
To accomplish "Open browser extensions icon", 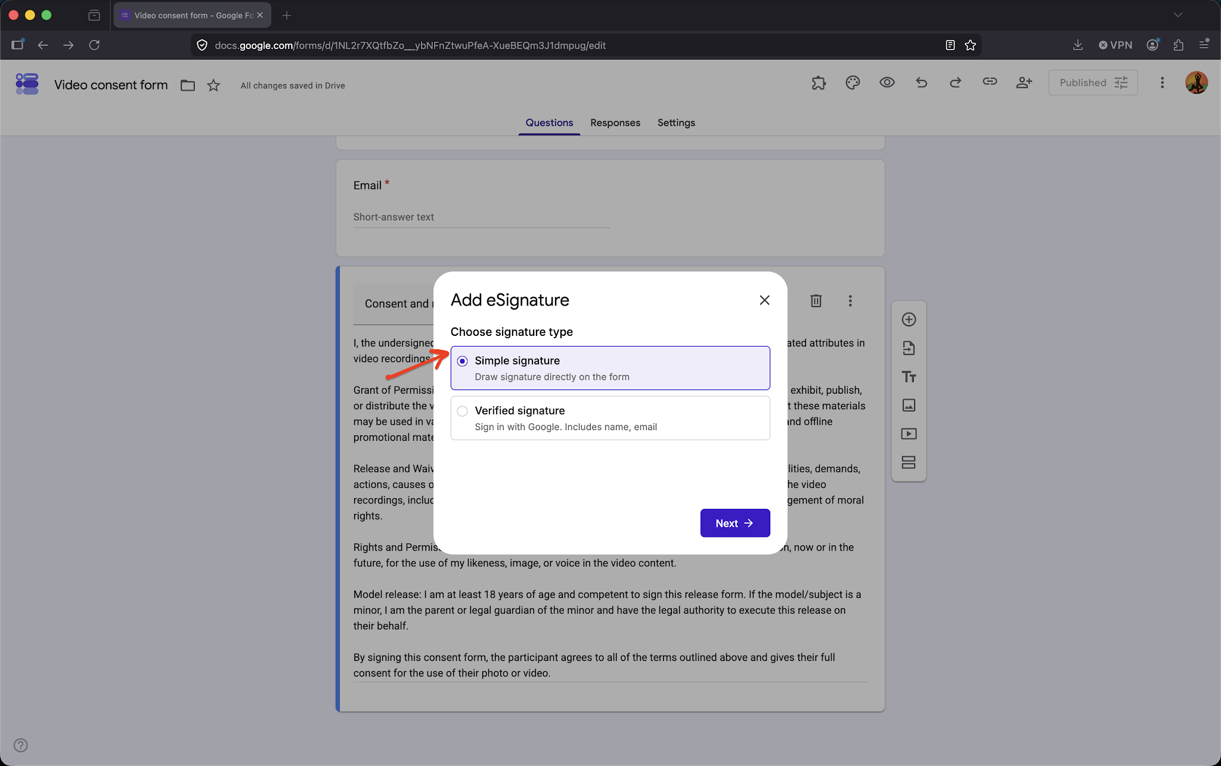I will tap(1178, 45).
